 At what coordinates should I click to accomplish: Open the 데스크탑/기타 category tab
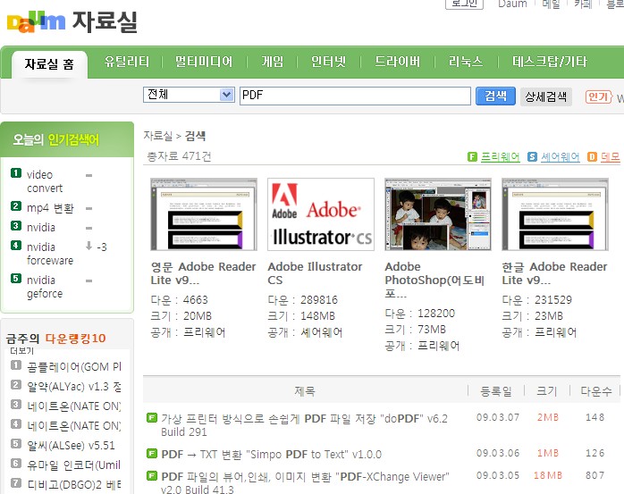click(x=550, y=62)
